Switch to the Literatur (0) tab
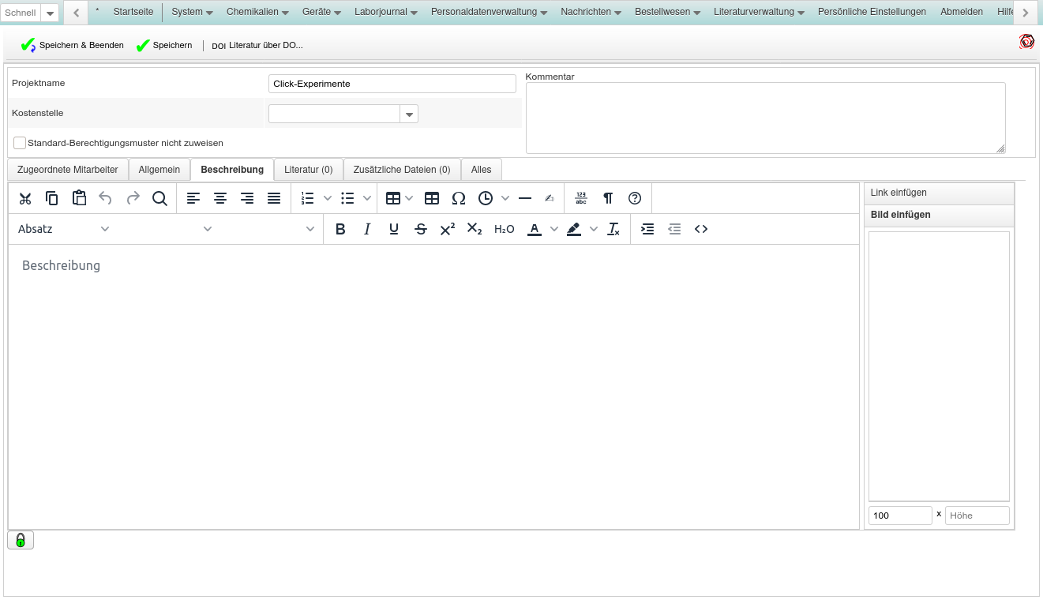 click(x=308, y=170)
